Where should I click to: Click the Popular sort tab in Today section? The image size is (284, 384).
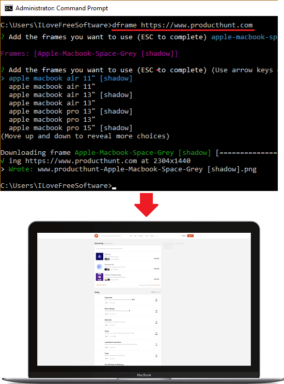pyautogui.click(x=153, y=292)
